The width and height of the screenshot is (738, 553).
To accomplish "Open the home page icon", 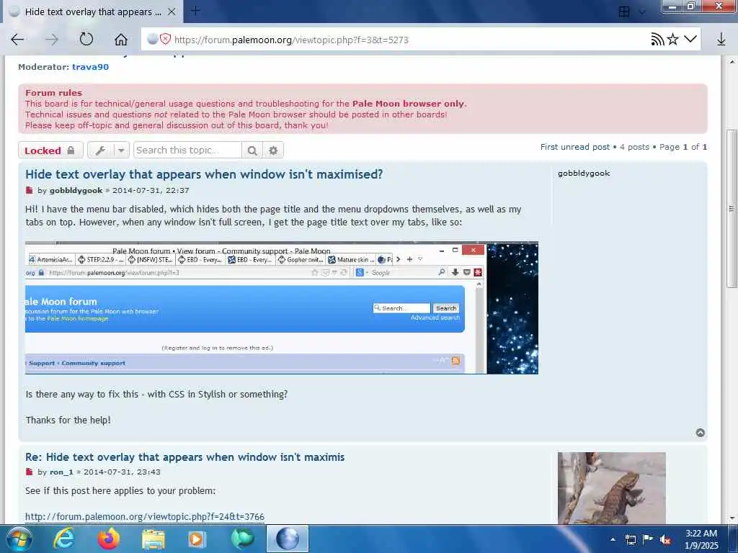I will 121,40.
